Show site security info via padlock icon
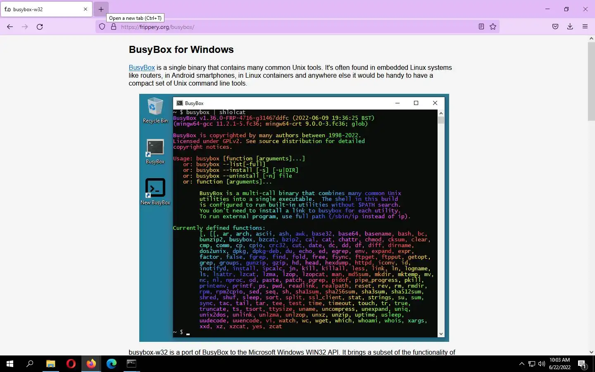 click(x=114, y=27)
